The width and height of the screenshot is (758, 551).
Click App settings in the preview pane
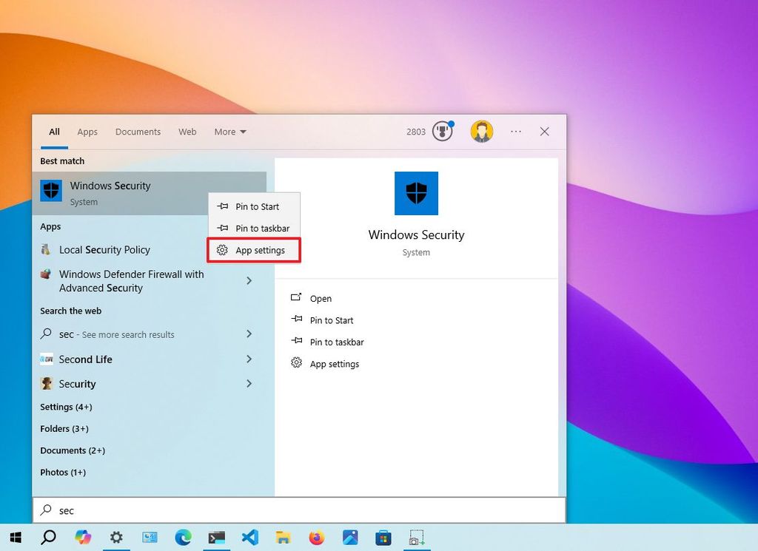point(334,364)
